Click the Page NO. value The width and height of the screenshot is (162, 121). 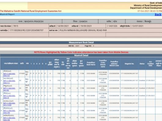click(94, 46)
